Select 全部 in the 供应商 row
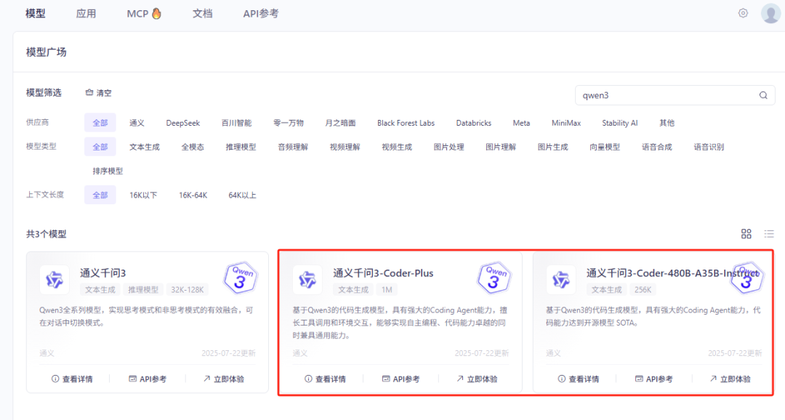The image size is (785, 420). click(100, 123)
